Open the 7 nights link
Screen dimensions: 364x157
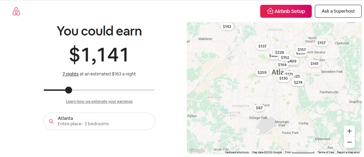point(70,74)
